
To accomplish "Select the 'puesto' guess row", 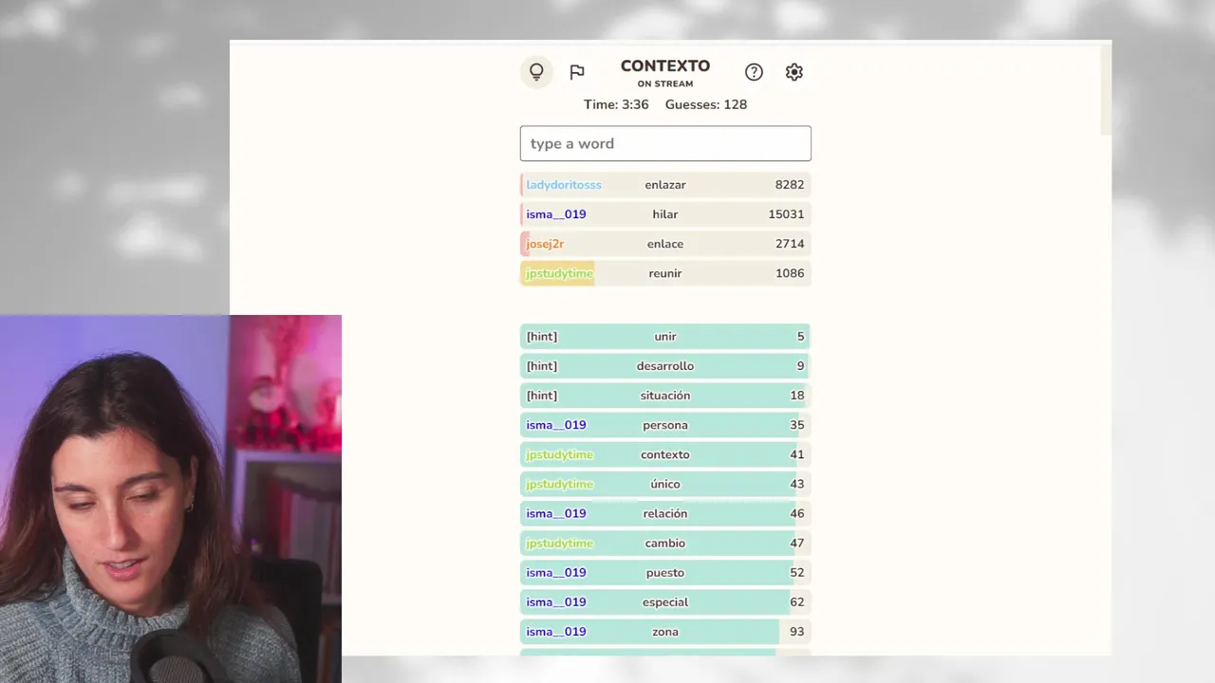I will pos(665,572).
